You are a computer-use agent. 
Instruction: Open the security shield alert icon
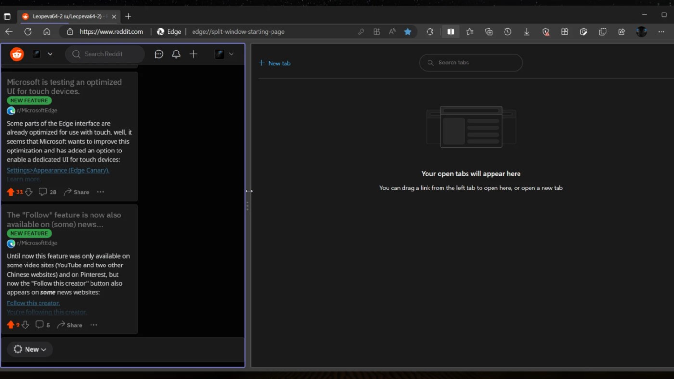click(x=545, y=32)
